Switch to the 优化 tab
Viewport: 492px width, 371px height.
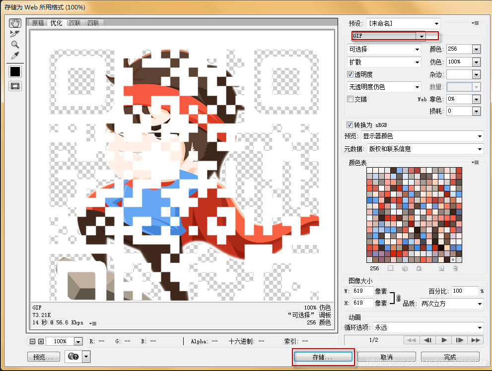[57, 23]
